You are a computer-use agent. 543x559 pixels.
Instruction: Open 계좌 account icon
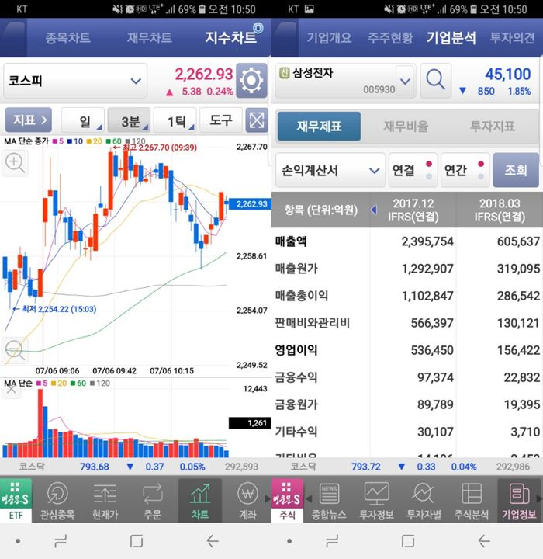247,500
